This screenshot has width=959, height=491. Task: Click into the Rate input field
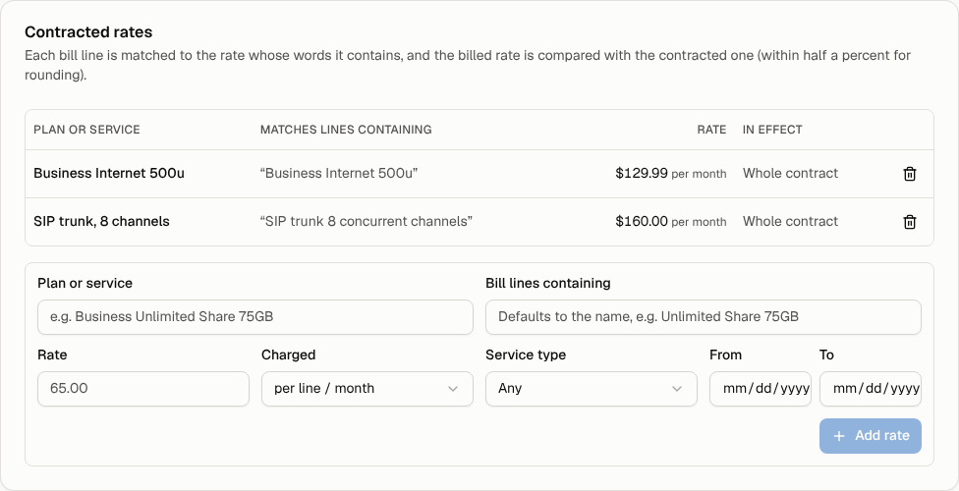(143, 388)
